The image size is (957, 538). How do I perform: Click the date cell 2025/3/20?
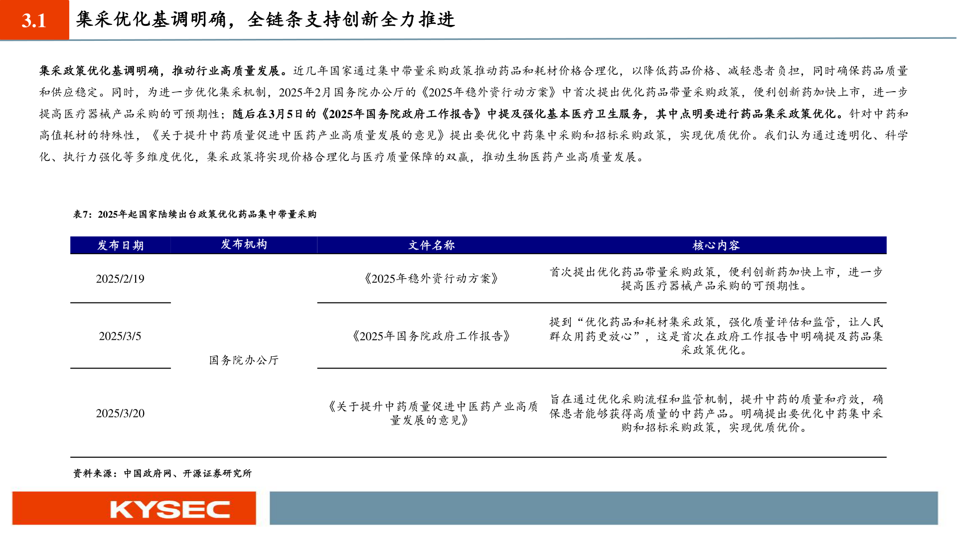(120, 413)
